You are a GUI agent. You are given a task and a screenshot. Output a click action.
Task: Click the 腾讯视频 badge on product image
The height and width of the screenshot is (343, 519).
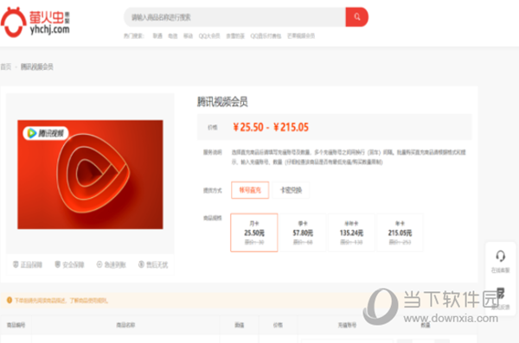click(x=46, y=133)
